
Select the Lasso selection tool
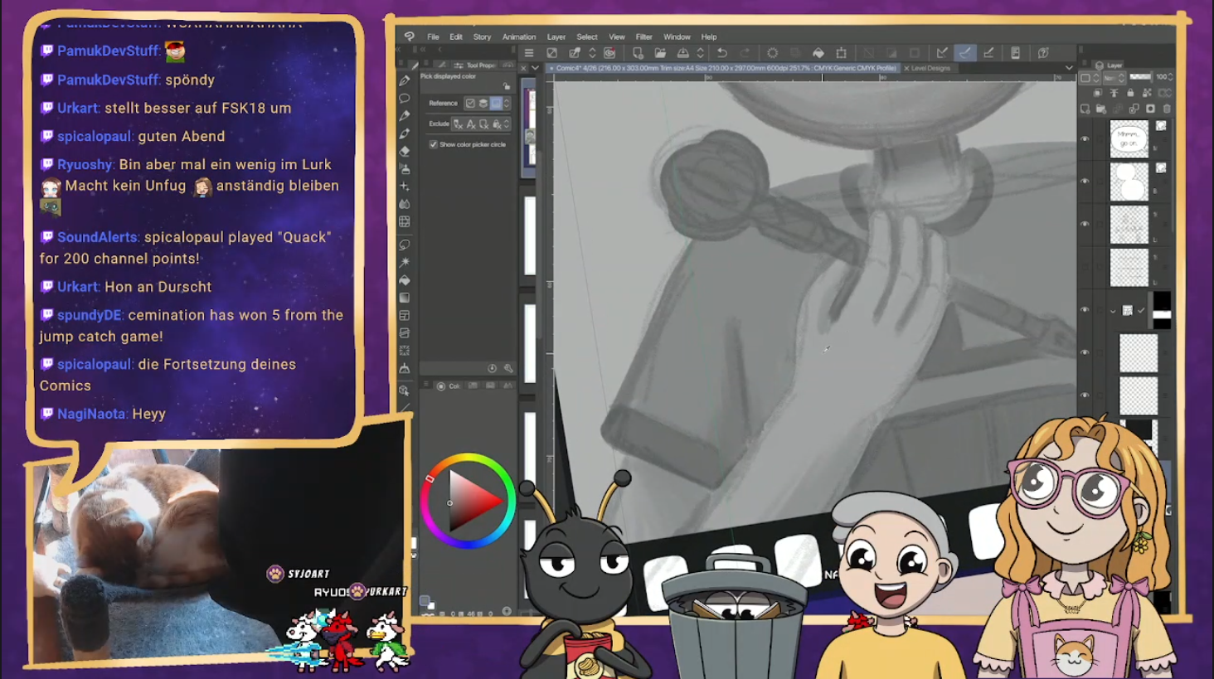[x=405, y=245]
